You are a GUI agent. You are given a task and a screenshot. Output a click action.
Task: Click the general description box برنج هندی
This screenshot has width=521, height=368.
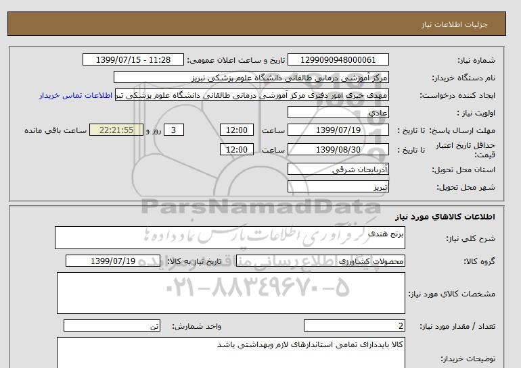[230, 238]
